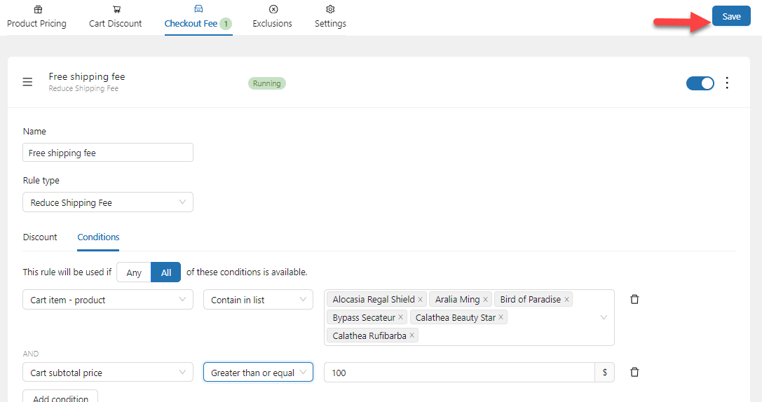
Task: Edit the Name input field
Action: click(108, 153)
